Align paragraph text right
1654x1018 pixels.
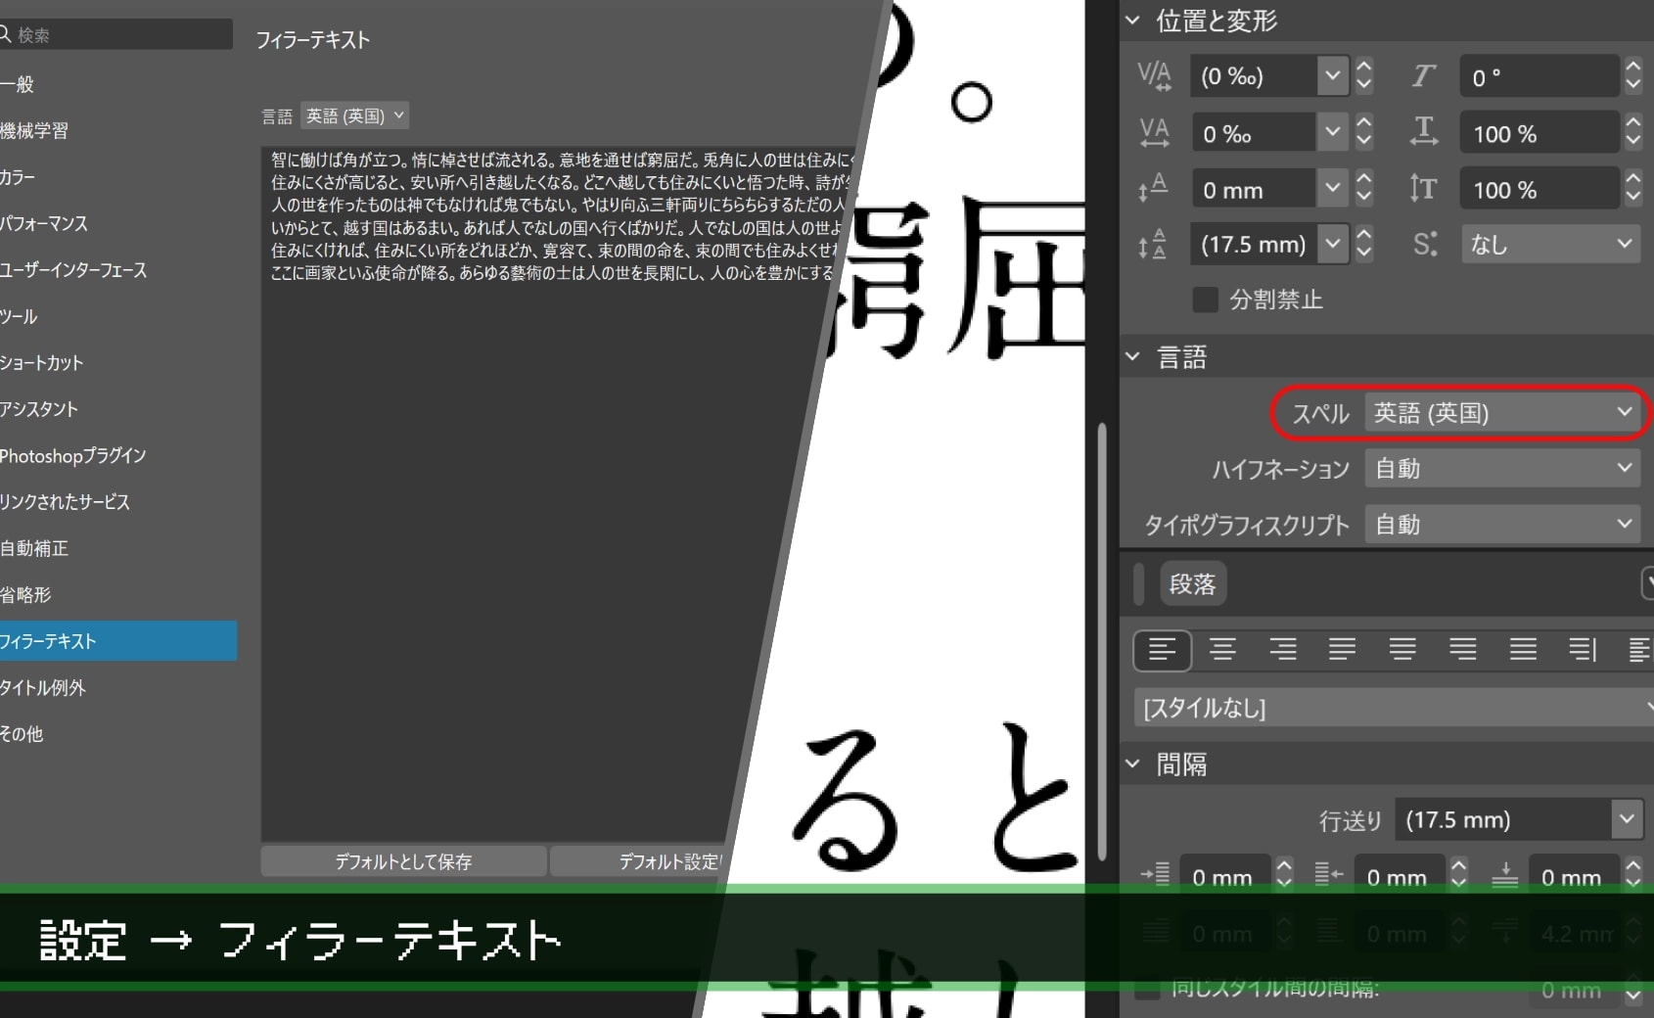pyautogui.click(x=1282, y=650)
